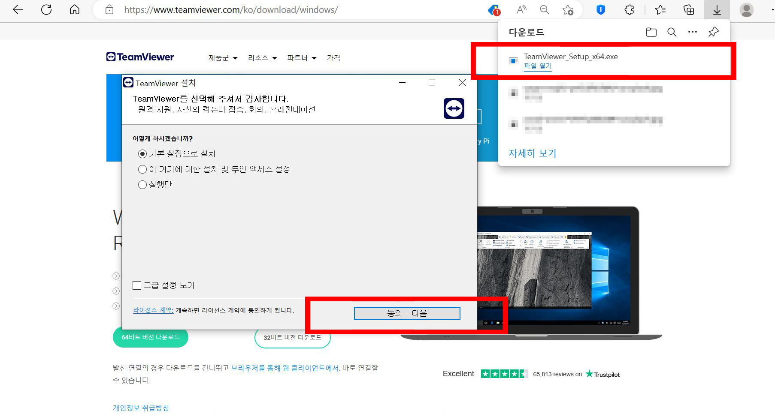Open the 가격 menu item
Screen dimensions: 775x414
click(333, 58)
